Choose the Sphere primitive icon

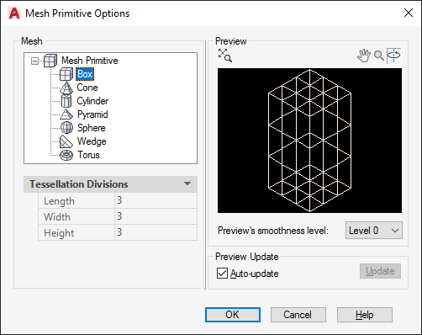click(x=66, y=128)
